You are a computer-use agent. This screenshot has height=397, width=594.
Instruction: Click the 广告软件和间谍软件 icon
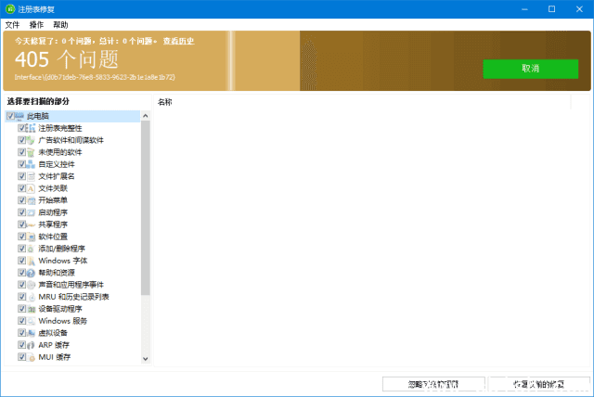pos(31,140)
